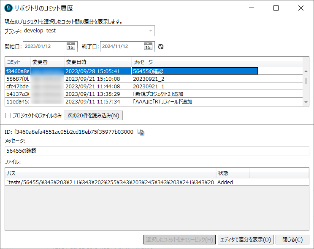Select the file path tests/56455/ row
Viewport: 314px width, 249px height.
coord(157,183)
